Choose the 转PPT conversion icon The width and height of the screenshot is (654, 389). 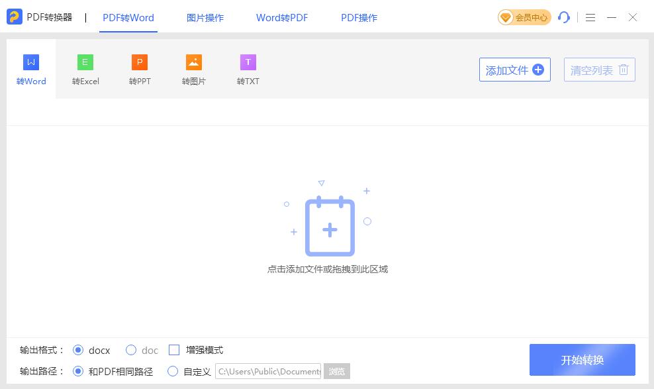pos(140,63)
